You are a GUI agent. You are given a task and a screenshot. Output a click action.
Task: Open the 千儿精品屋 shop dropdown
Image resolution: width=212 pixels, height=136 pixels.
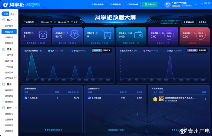[x=30, y=22]
